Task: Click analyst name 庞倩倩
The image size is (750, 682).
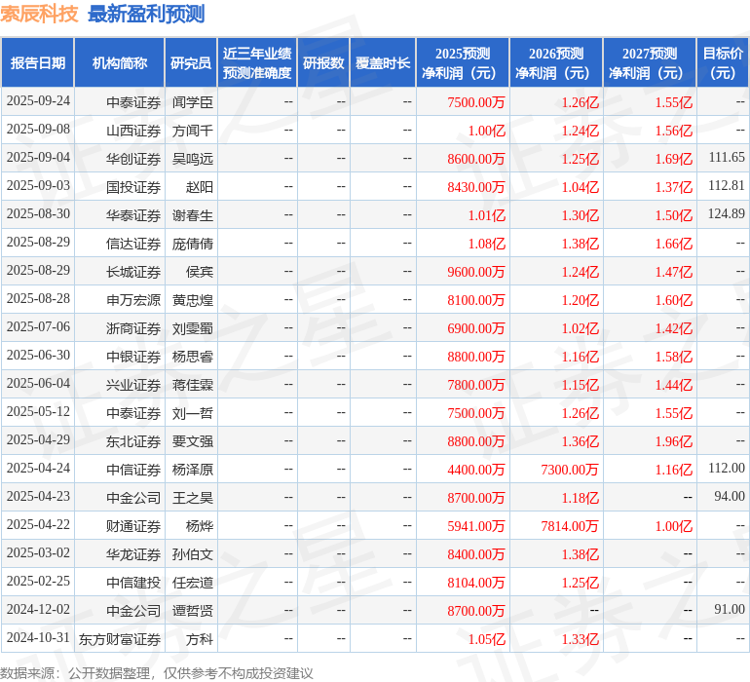Action: click(x=192, y=243)
